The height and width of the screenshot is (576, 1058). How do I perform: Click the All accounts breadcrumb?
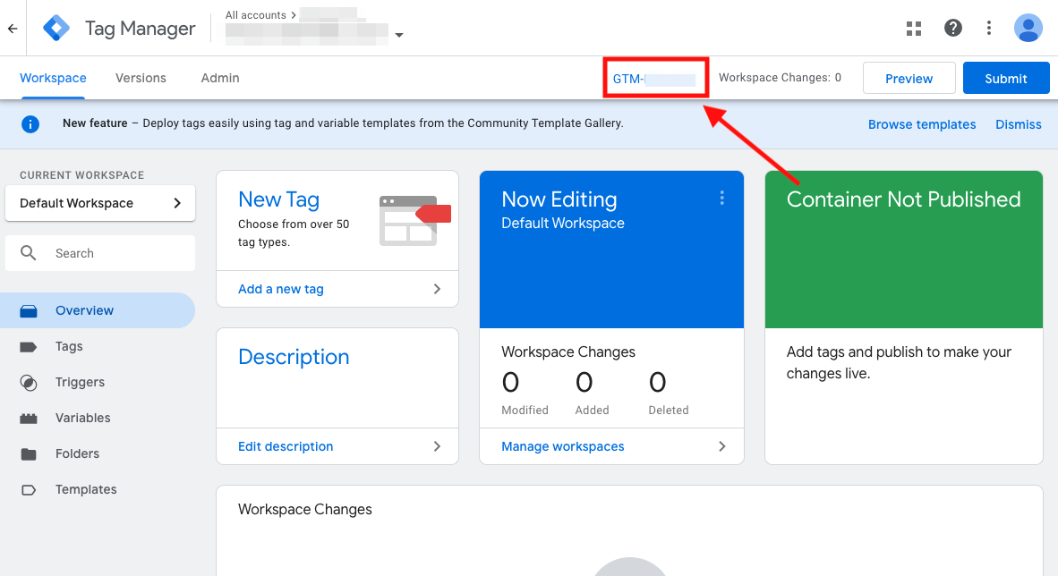[x=255, y=15]
